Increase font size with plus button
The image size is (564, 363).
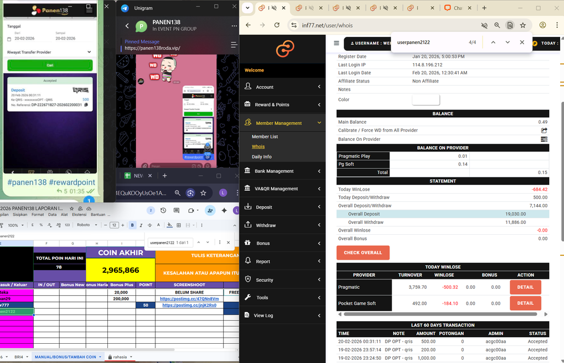[123, 225]
